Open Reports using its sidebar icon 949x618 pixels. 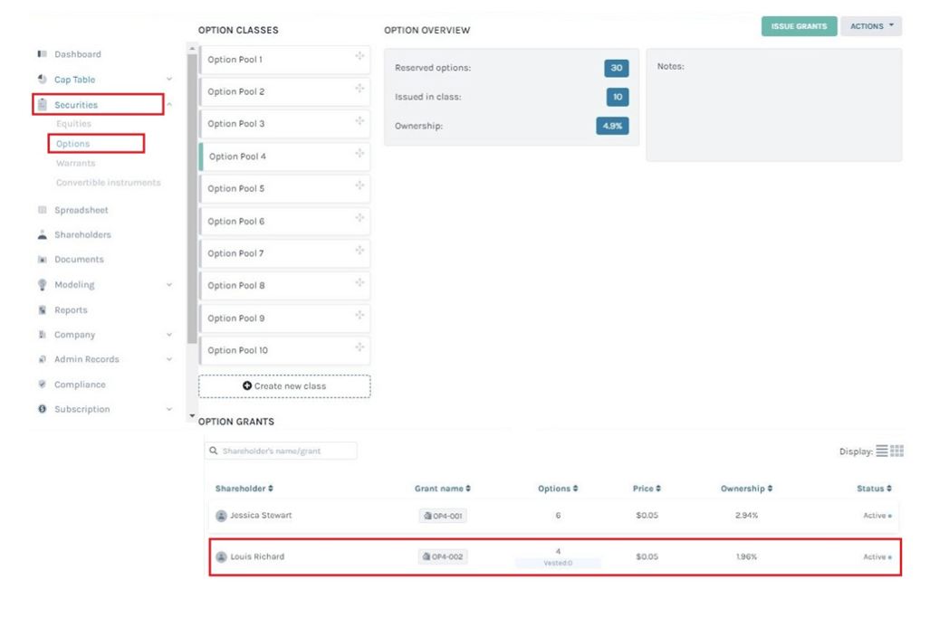click(x=40, y=309)
